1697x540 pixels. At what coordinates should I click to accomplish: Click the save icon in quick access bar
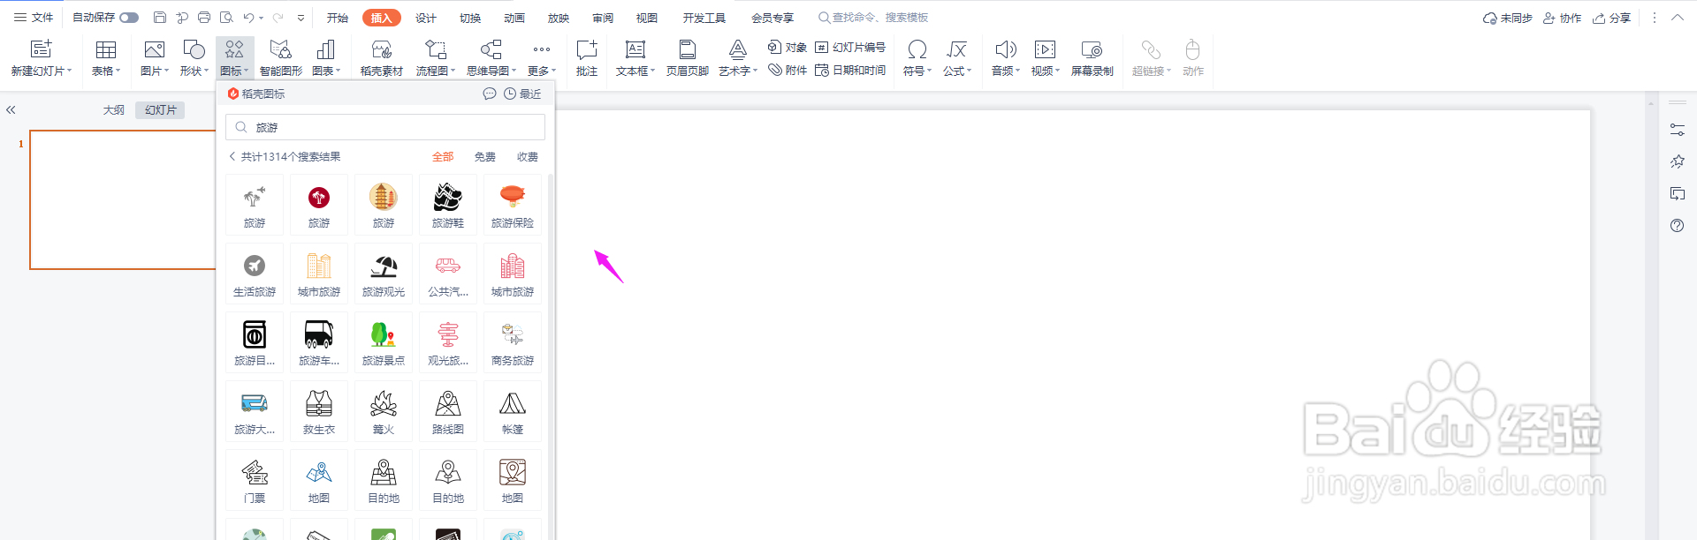pos(160,18)
